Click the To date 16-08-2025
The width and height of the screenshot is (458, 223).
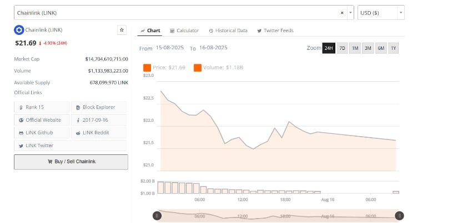tap(213, 48)
